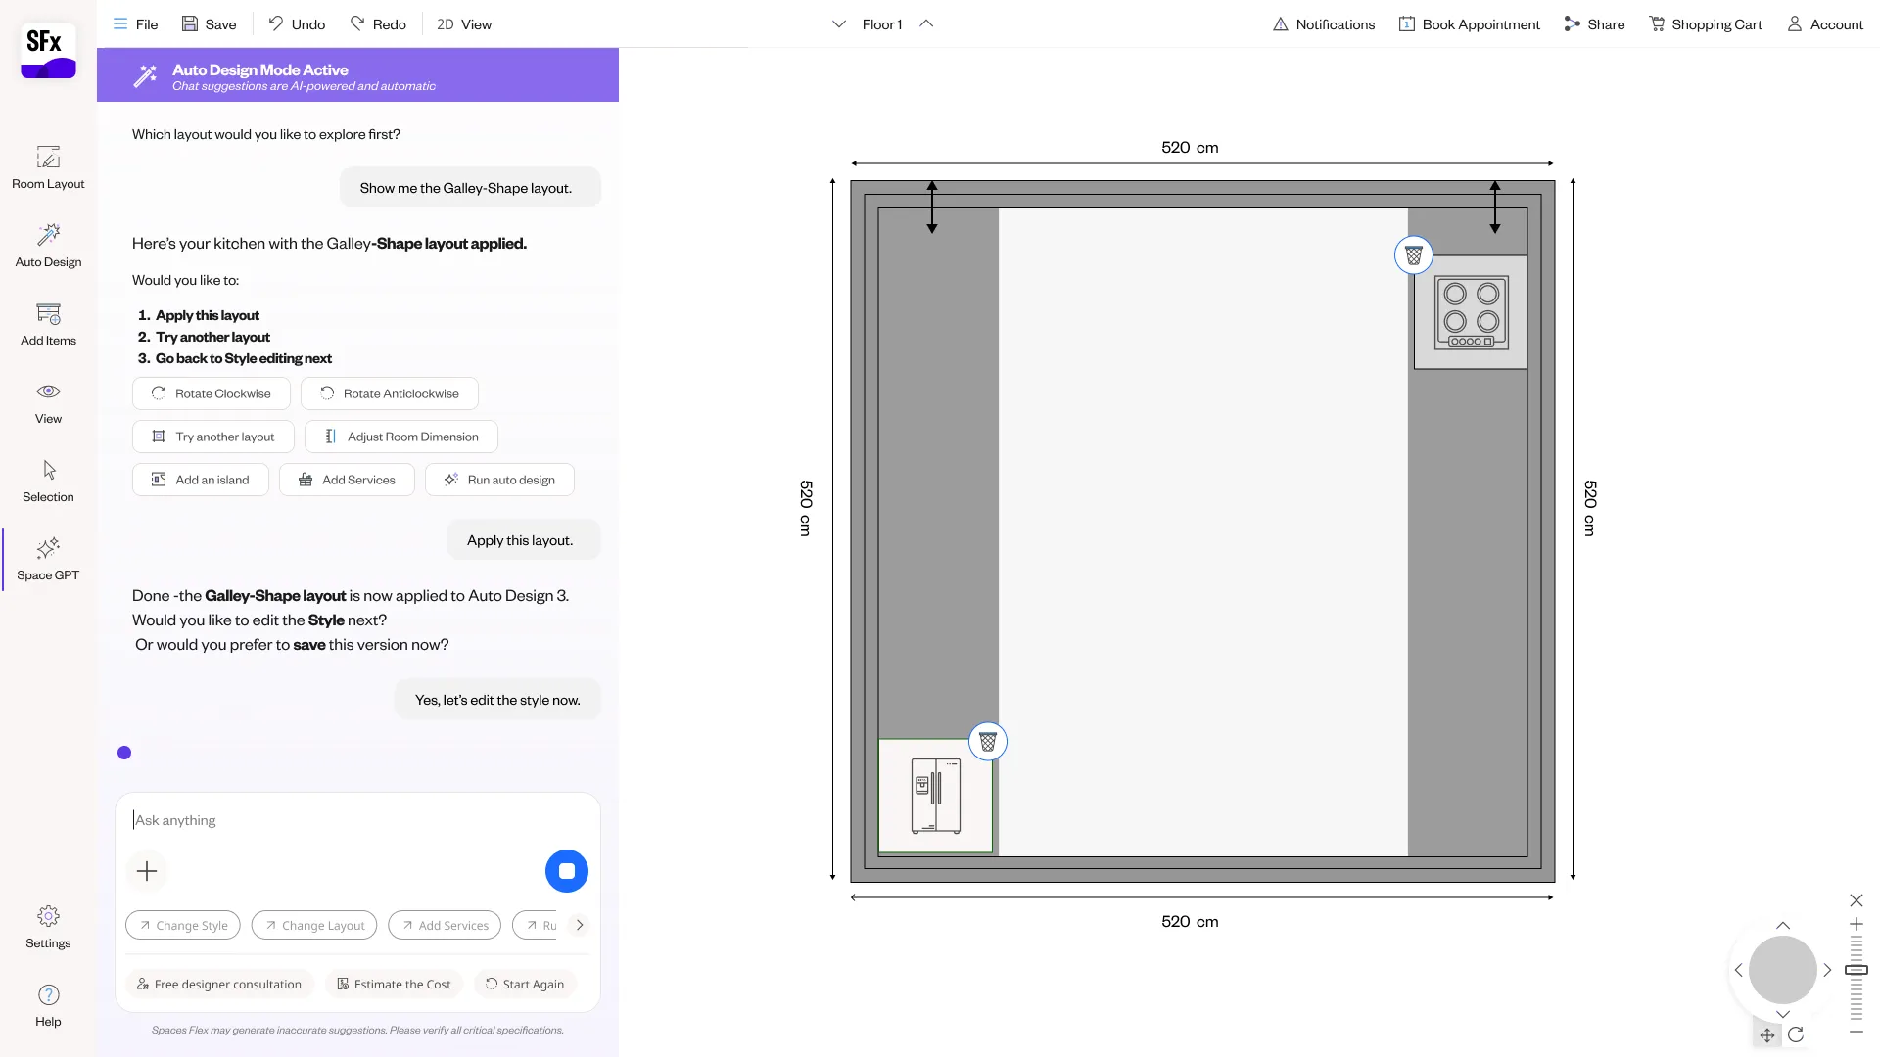Open the View eye panel in sidebar

(x=48, y=402)
